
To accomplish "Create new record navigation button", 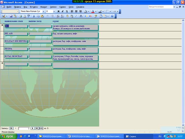I will (x=41, y=128).
